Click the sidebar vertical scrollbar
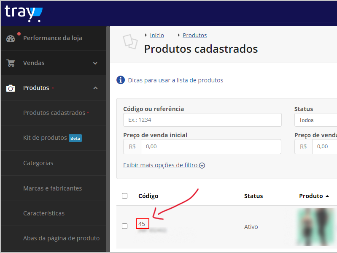 [x=108, y=139]
